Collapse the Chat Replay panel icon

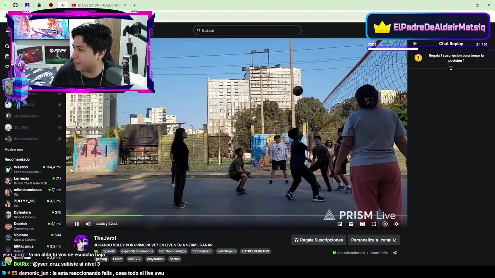coord(415,44)
